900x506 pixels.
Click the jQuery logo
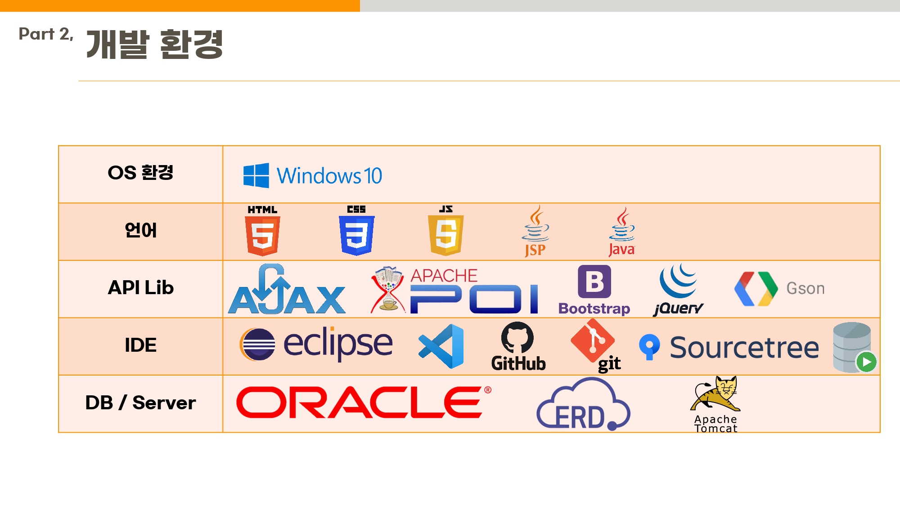[x=678, y=290]
